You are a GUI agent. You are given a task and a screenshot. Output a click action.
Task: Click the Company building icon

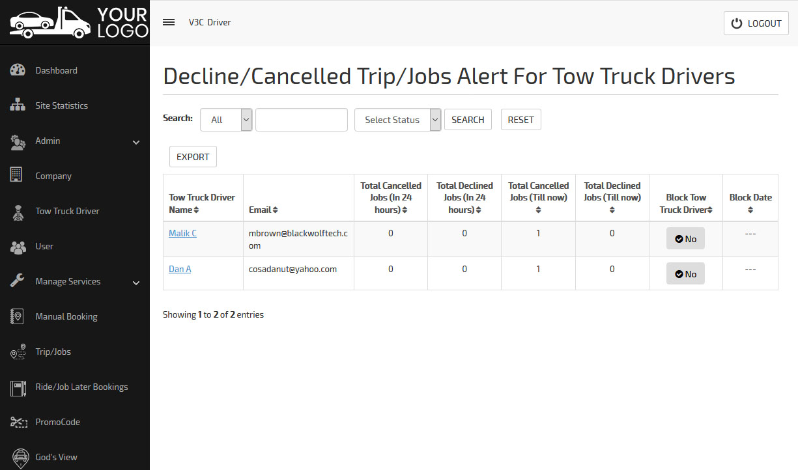(17, 175)
